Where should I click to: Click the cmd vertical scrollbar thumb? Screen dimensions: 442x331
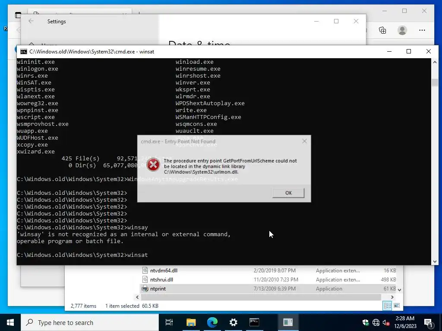pos(435,82)
